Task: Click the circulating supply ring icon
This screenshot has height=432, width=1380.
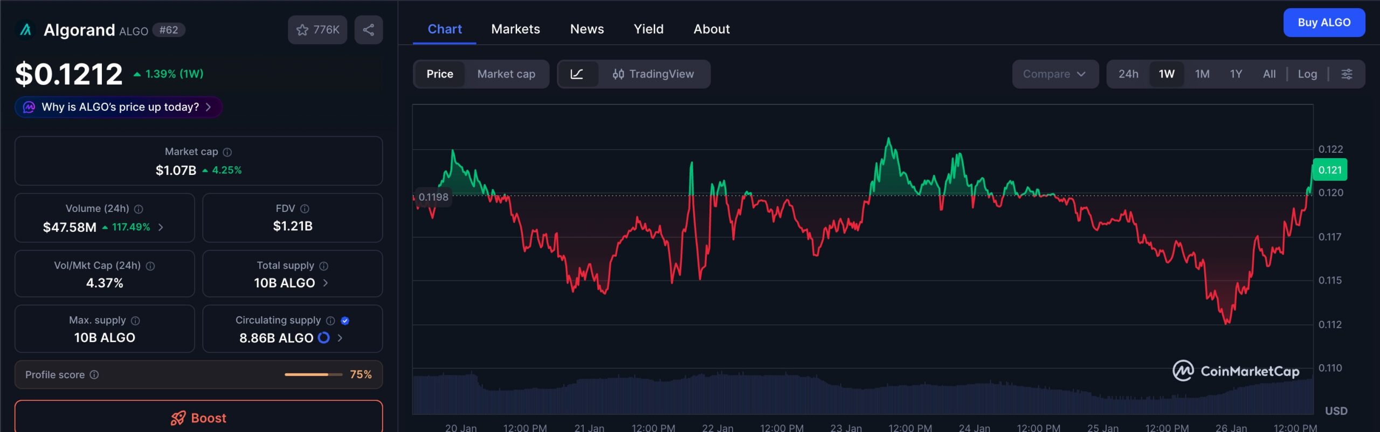Action: [x=323, y=338]
